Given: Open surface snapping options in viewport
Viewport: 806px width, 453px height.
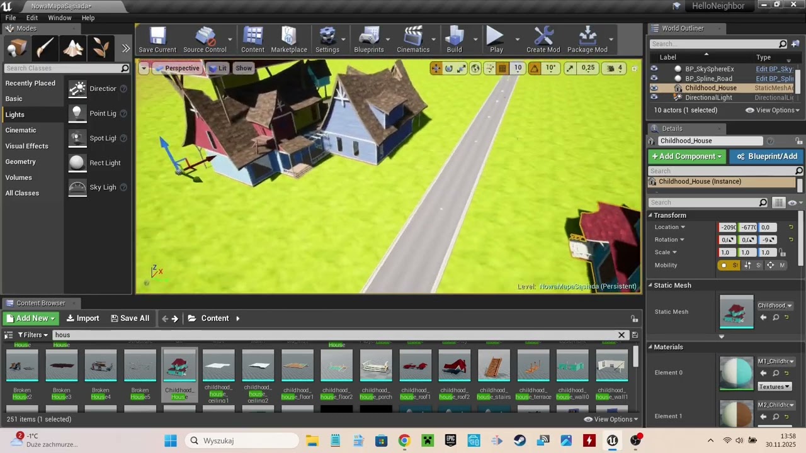Looking at the screenshot, I should click(x=489, y=68).
